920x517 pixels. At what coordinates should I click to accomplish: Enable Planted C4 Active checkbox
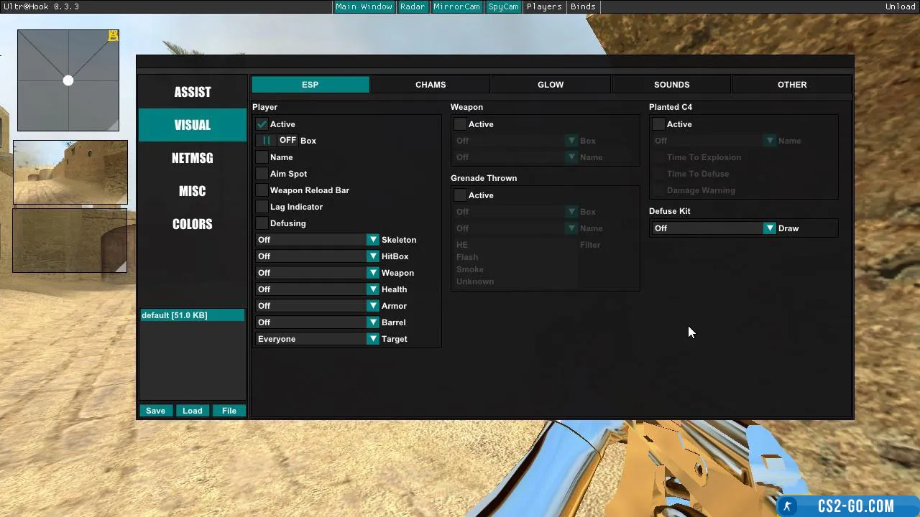click(659, 124)
